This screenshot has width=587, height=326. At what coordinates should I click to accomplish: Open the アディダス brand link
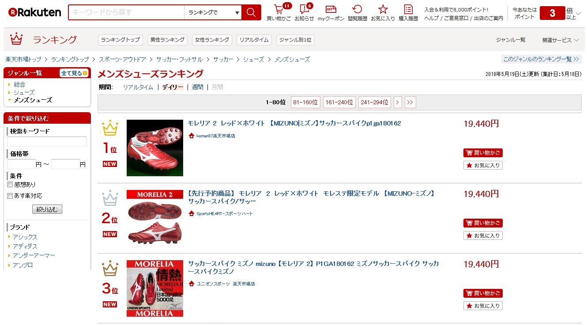tap(25, 246)
